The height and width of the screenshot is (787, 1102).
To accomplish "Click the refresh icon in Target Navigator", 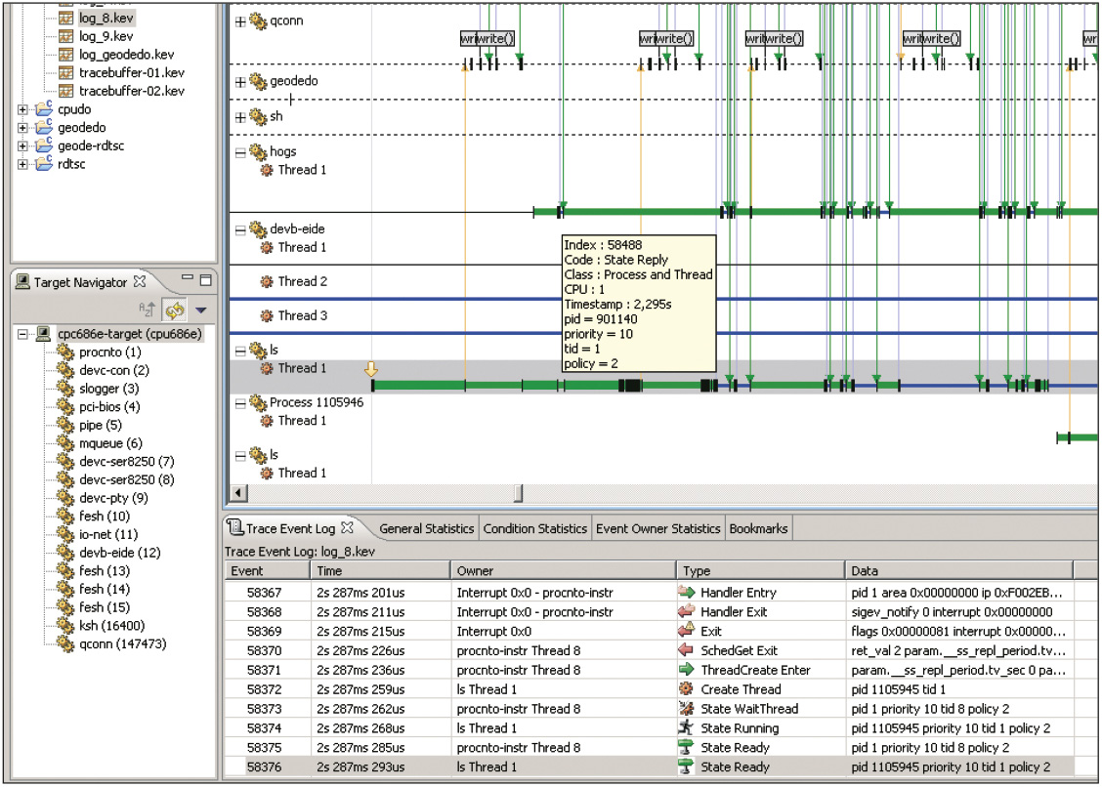I will tap(176, 311).
